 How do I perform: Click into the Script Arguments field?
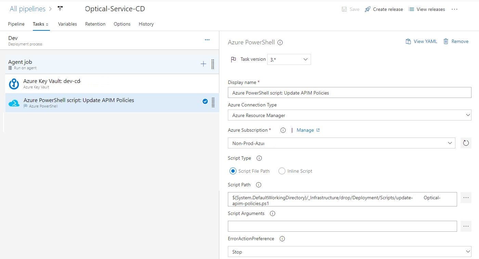click(x=342, y=226)
